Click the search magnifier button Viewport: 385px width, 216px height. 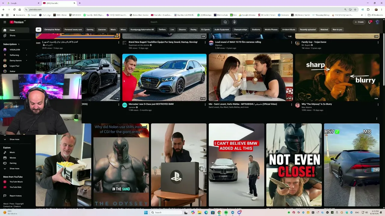tap(225, 22)
